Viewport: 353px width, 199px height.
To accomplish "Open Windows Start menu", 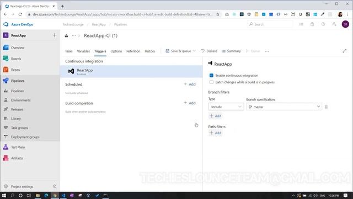I will pyautogui.click(x=4, y=195).
